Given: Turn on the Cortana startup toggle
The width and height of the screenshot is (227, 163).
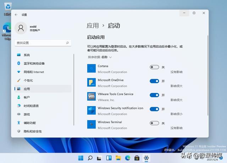Looking at the screenshot, I should (x=154, y=67).
